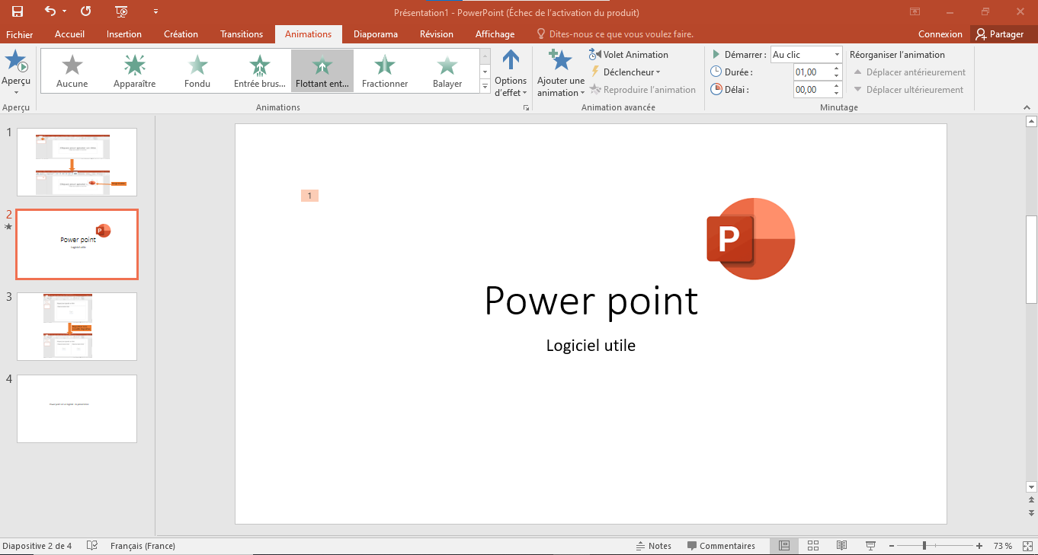
Task: Toggle the Notes pane in the status bar
Action: (x=654, y=546)
